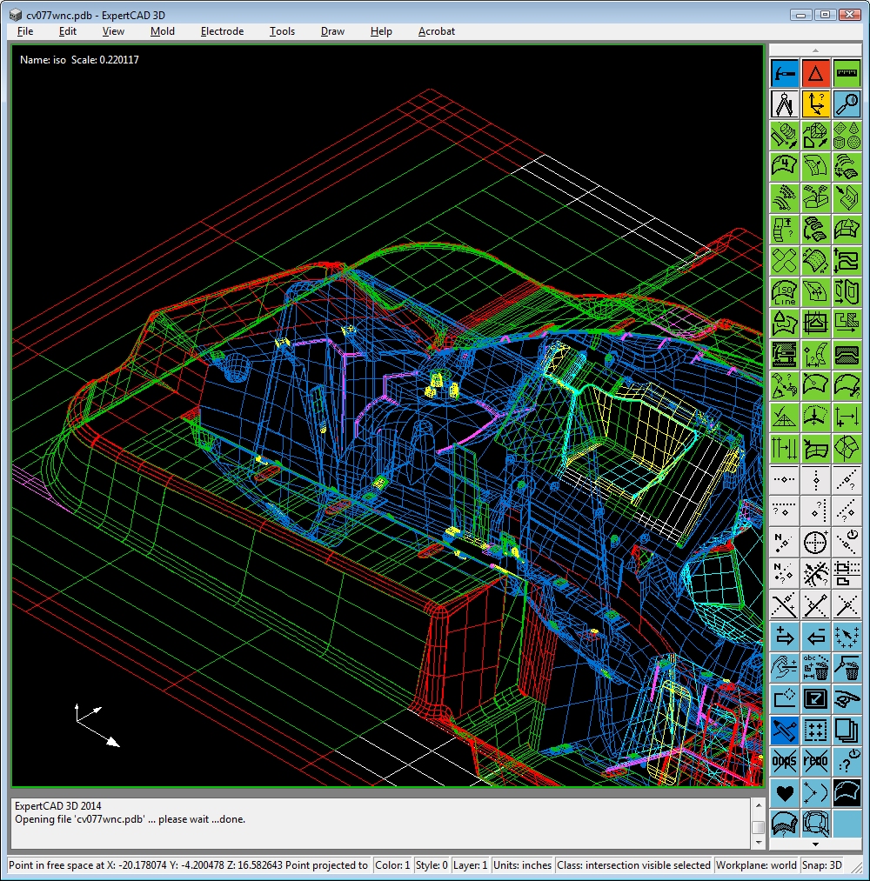Image resolution: width=870 pixels, height=881 pixels.
Task: Select the crossed bandage patch icon
Action: (785, 261)
